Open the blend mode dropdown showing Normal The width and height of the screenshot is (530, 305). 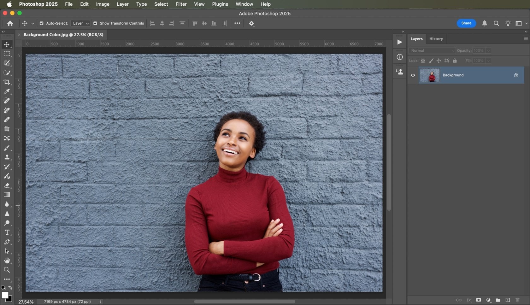pyautogui.click(x=432, y=50)
